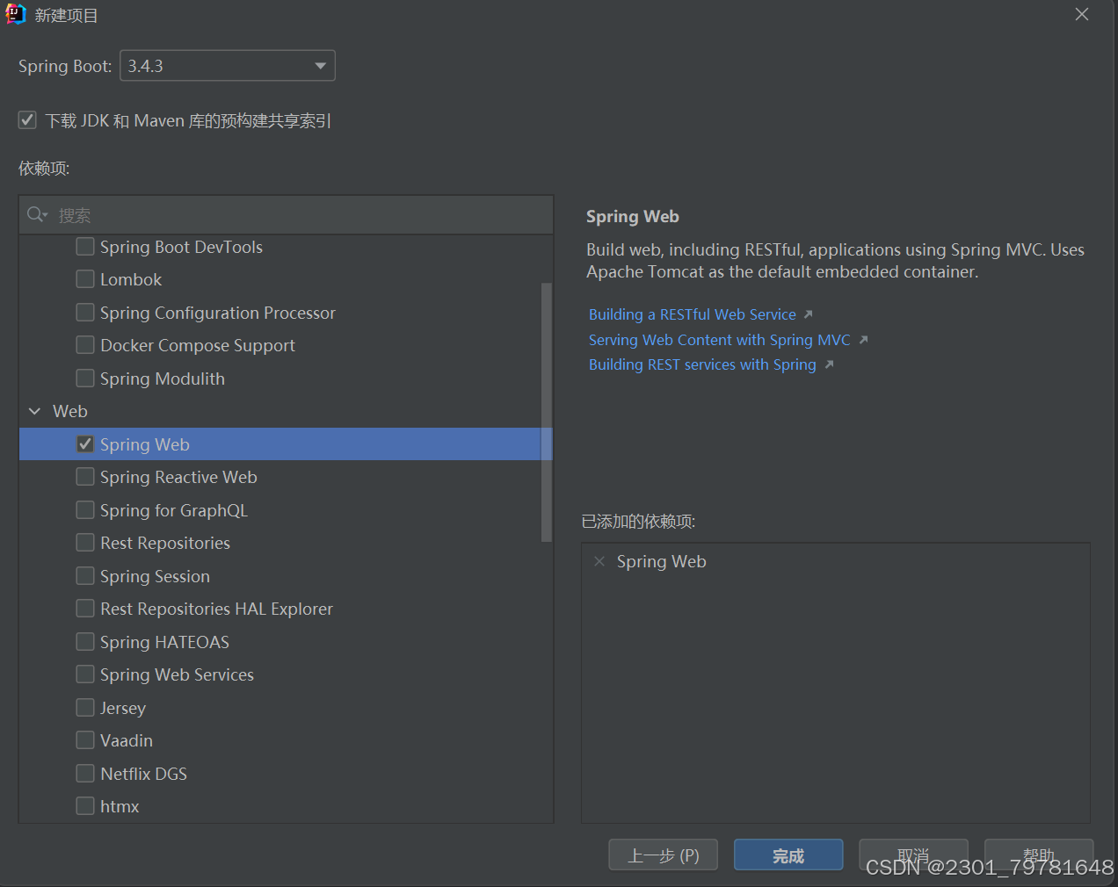Viewport: 1118px width, 887px height.
Task: Click the Spring Reactive Web label text
Action: pos(178,477)
